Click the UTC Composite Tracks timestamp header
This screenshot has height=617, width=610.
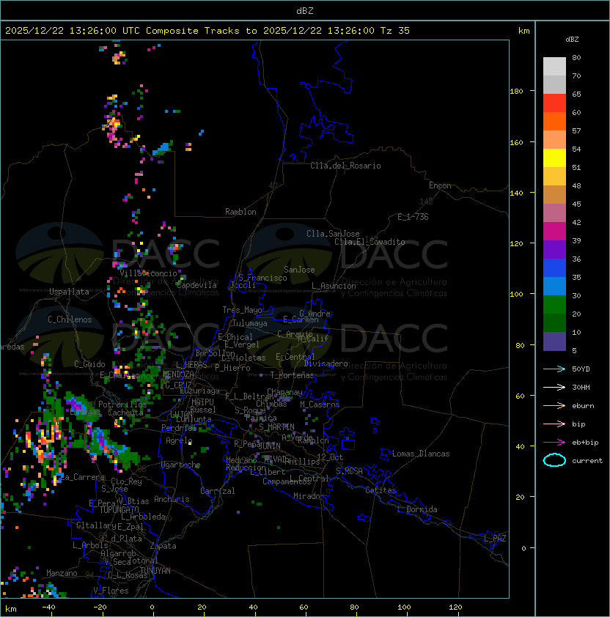[207, 31]
